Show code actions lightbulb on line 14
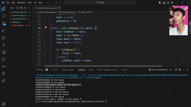Viewport: 191px width, 107px height. (x=46, y=28)
